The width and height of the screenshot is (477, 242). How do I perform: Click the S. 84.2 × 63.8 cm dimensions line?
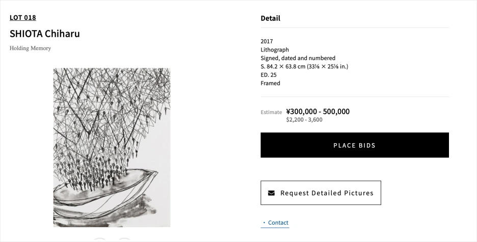[304, 66]
